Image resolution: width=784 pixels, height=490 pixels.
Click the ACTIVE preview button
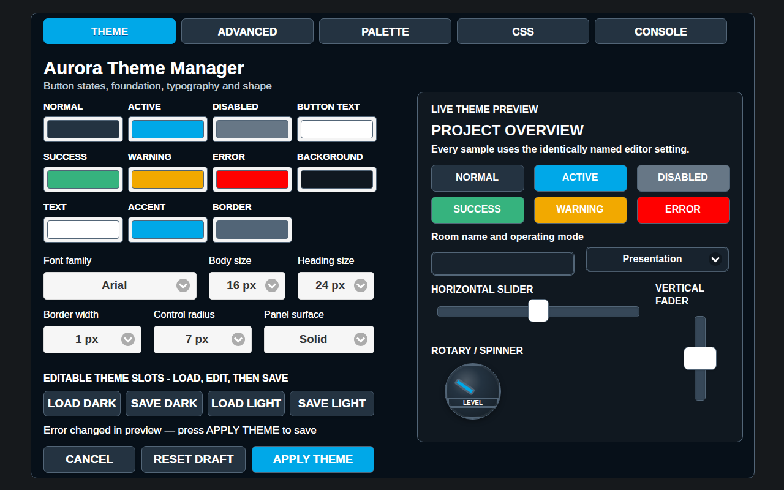(x=581, y=178)
